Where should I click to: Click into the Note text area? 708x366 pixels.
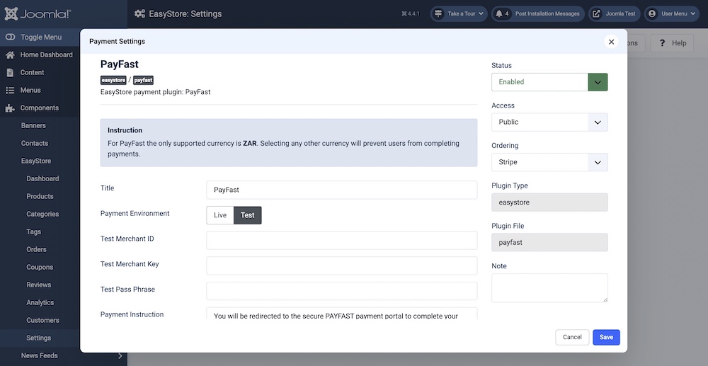(x=549, y=288)
